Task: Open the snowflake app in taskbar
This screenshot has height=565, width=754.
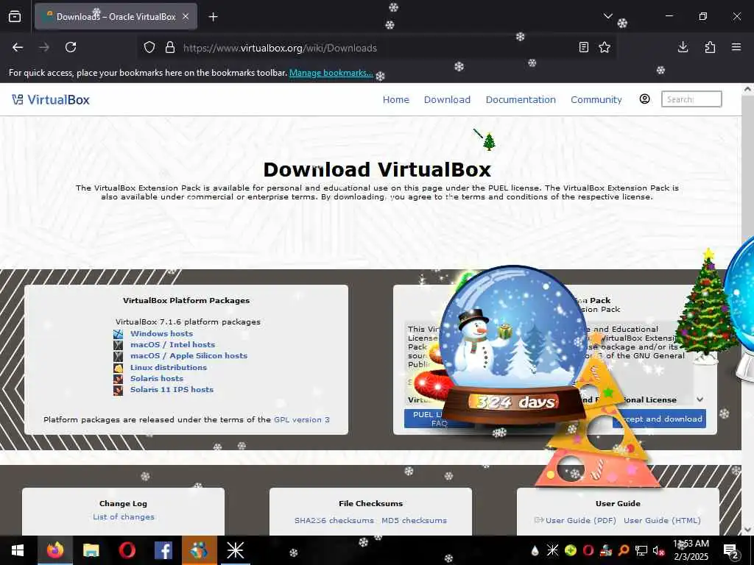Action: pos(235,550)
